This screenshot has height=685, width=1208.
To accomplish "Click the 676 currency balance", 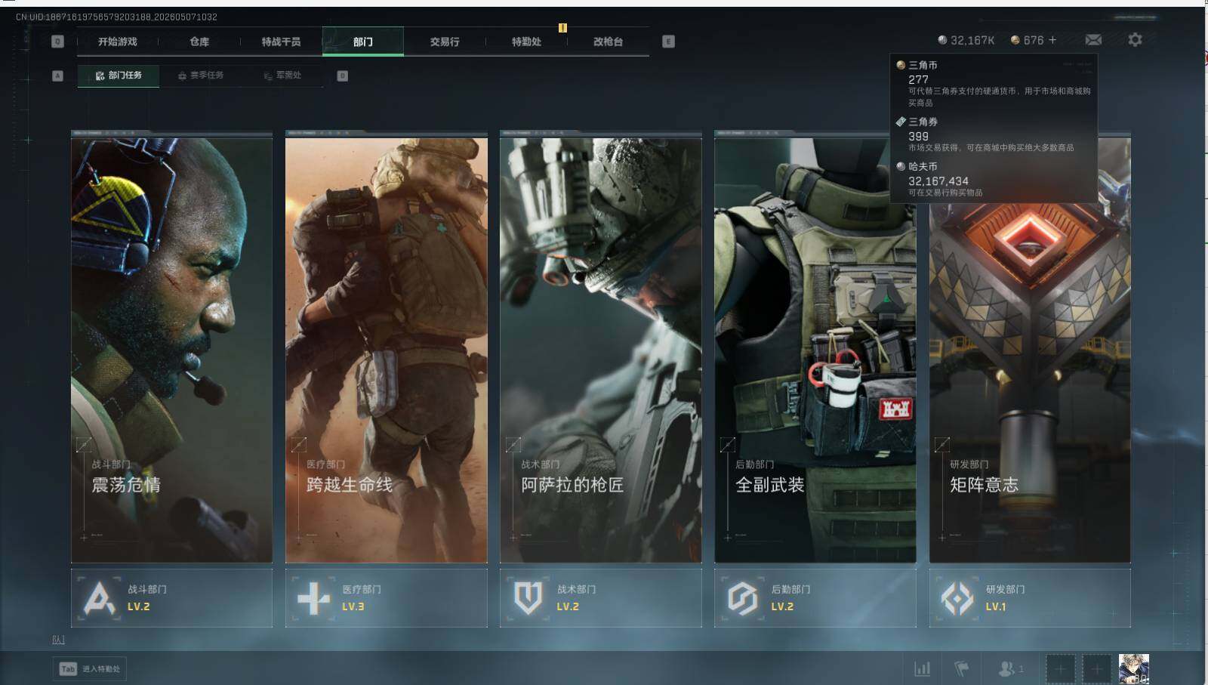I will point(1034,40).
